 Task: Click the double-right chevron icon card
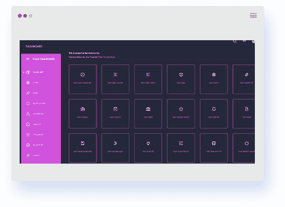tap(116, 147)
